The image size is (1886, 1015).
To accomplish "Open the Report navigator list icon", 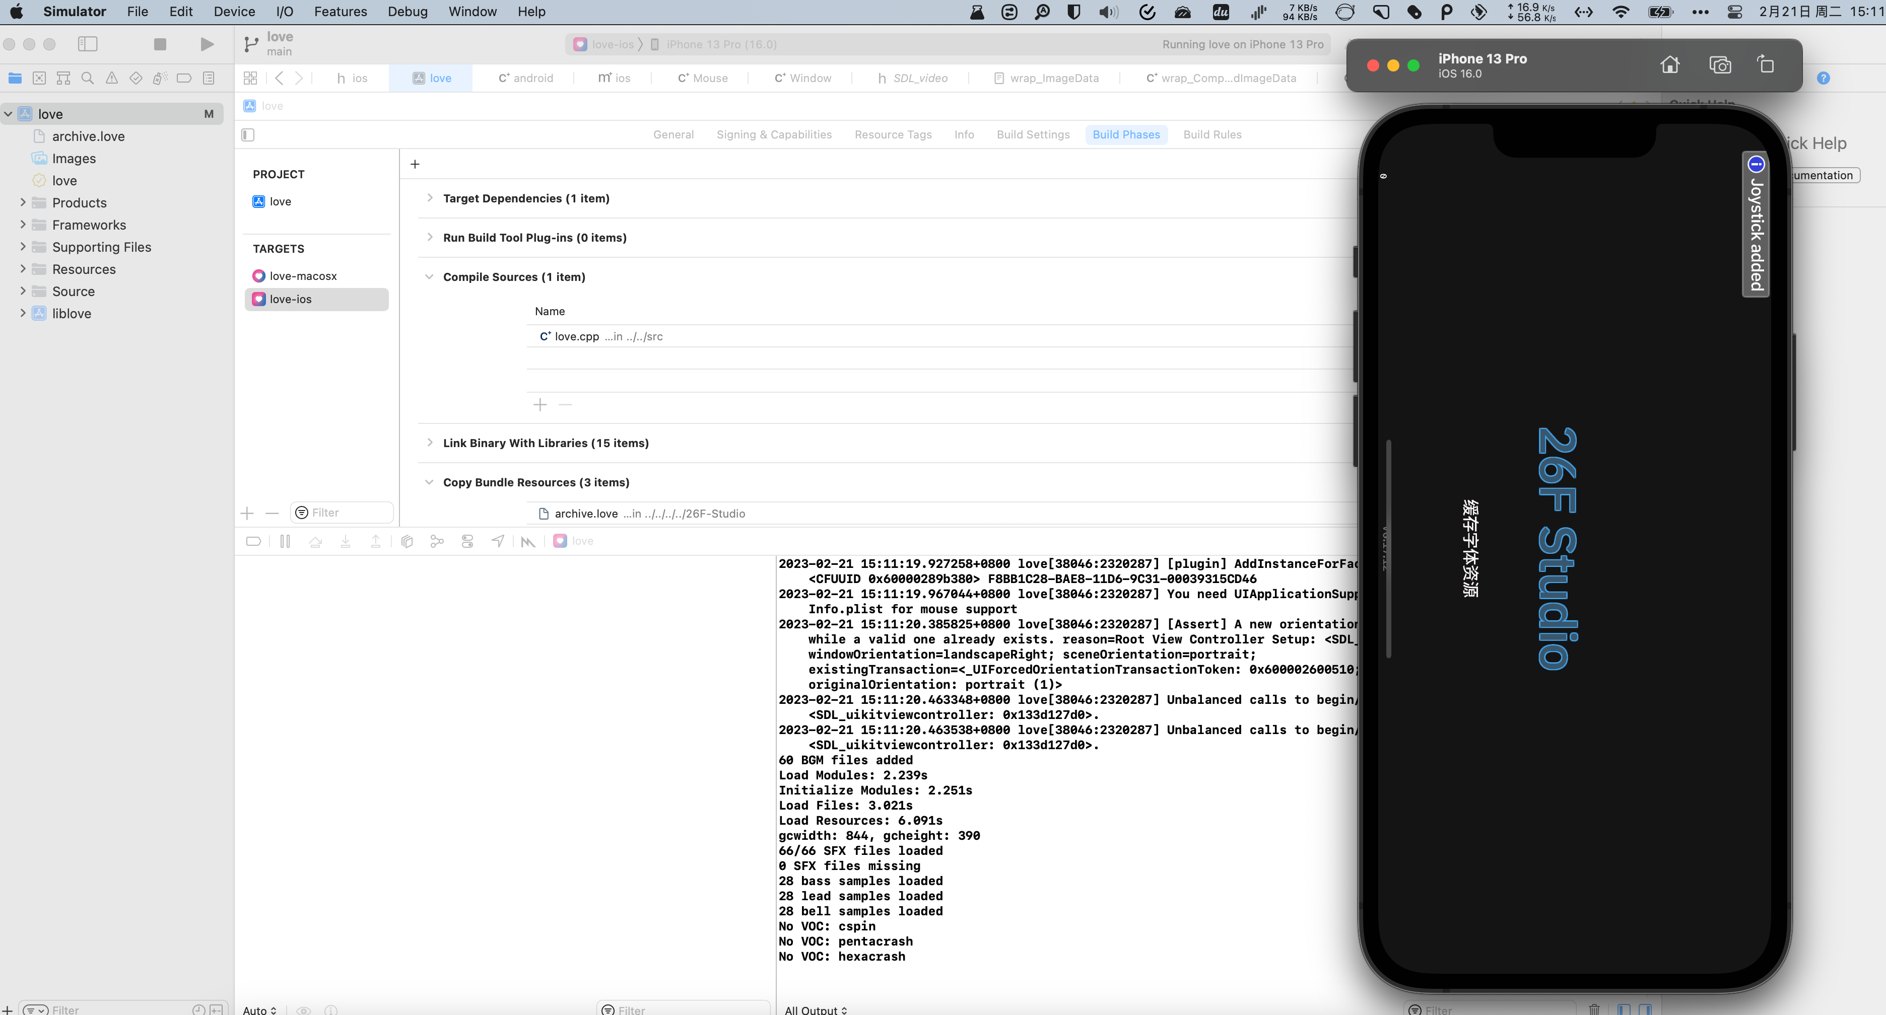I will point(208,78).
